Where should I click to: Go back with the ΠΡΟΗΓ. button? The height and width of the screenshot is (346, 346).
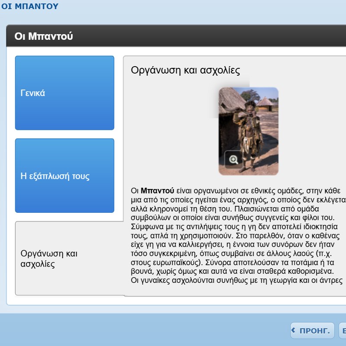[x=312, y=330]
